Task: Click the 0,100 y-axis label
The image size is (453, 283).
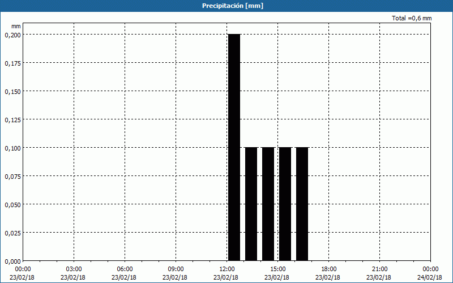Action: (13, 148)
